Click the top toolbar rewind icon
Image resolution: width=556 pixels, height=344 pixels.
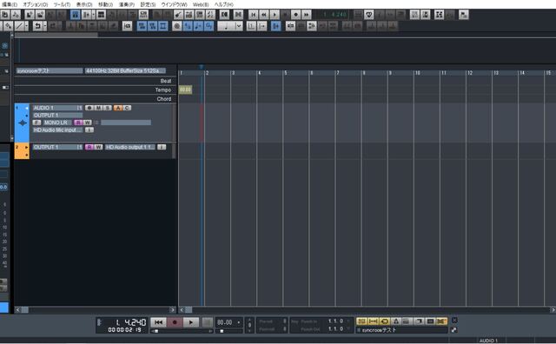click(x=264, y=15)
